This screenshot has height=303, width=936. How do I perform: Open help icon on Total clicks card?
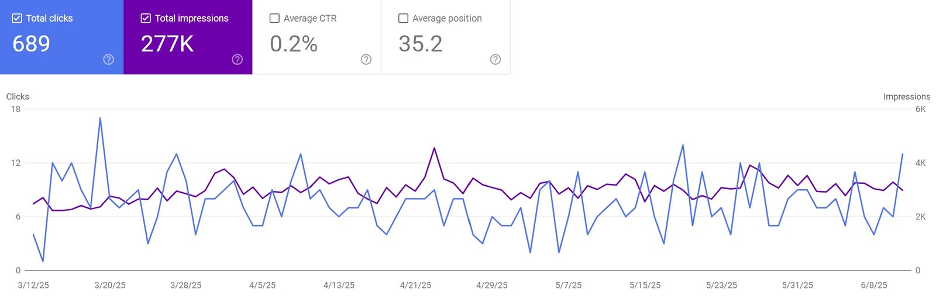pyautogui.click(x=108, y=59)
